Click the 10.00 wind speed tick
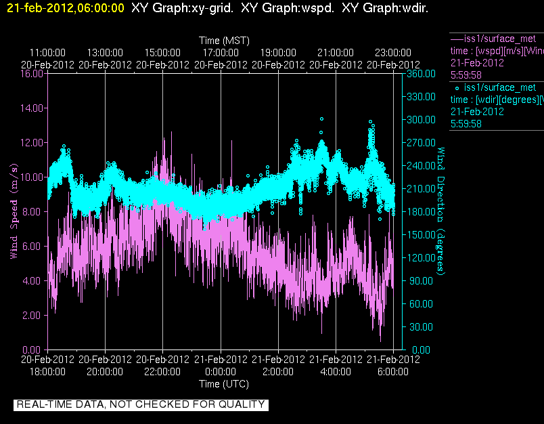Screen dimensions: 544x424 (32, 177)
